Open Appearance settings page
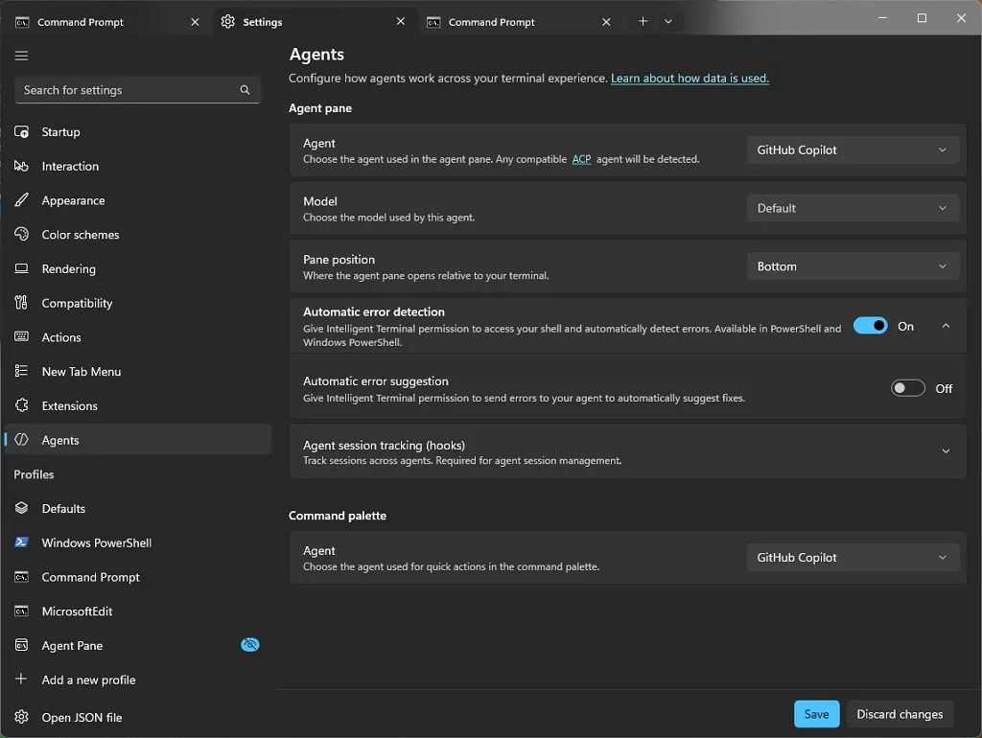This screenshot has height=738, width=982. click(138, 200)
